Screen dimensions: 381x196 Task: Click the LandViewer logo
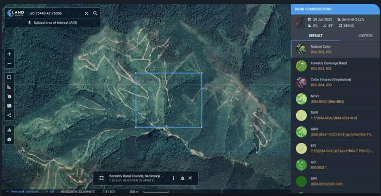click(15, 13)
